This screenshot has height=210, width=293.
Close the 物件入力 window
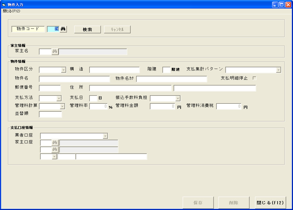coord(288,5)
